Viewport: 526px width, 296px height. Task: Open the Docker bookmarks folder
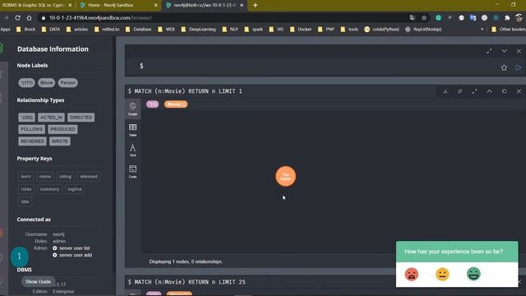[x=301, y=30]
